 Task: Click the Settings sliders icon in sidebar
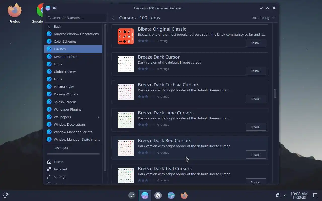[x=49, y=177]
